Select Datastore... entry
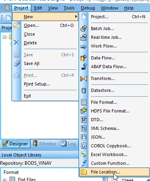Screen dimensions: 150x181 [x=114, y=90]
